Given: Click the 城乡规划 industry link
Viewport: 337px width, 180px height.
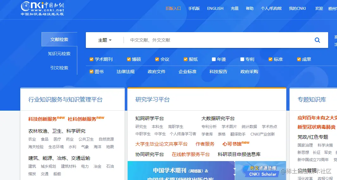Looking at the screenshot, I should (48, 166).
